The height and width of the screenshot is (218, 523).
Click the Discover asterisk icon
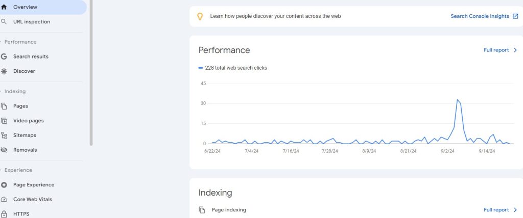point(4,71)
